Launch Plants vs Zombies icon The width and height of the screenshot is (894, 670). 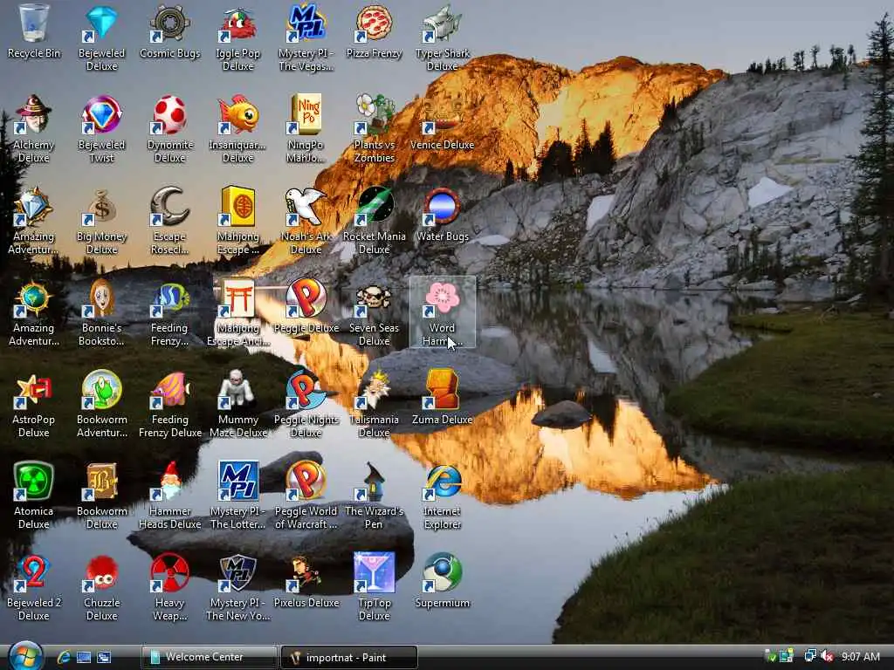[374, 129]
